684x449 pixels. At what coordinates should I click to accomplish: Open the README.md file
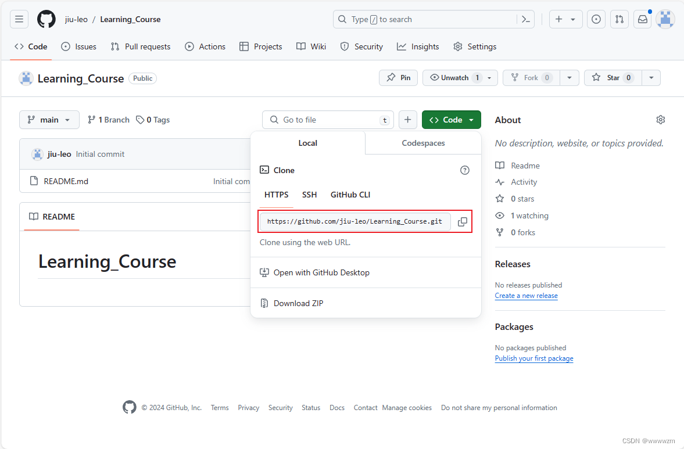[66, 181]
